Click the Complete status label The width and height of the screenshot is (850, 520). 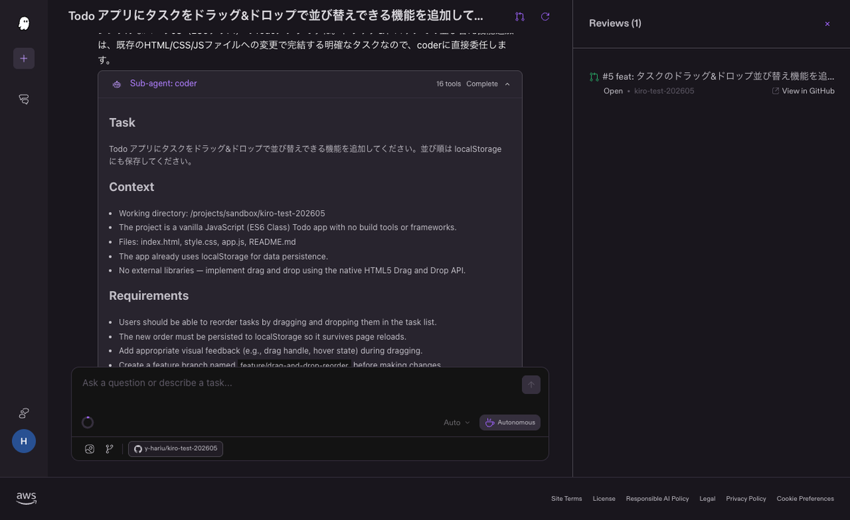[482, 83]
